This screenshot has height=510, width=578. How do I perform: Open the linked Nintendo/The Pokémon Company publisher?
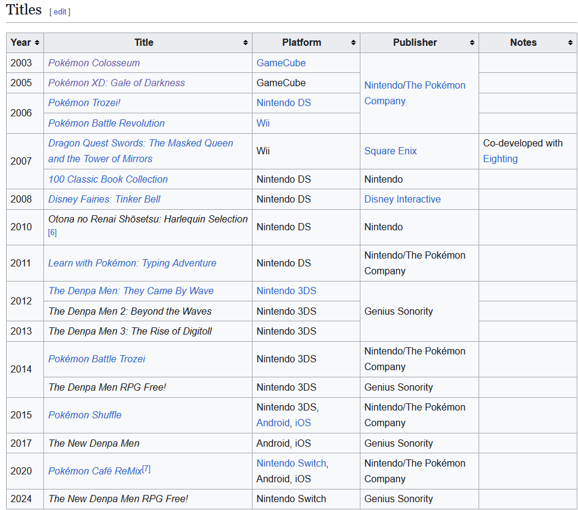[415, 93]
